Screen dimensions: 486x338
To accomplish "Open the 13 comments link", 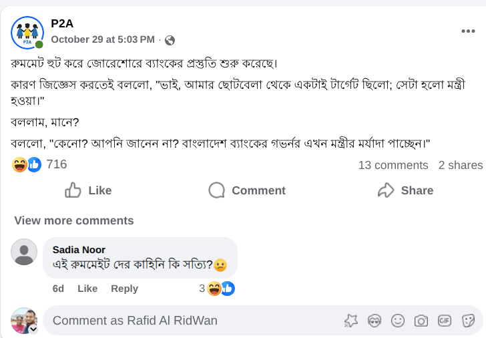I will tap(393, 165).
